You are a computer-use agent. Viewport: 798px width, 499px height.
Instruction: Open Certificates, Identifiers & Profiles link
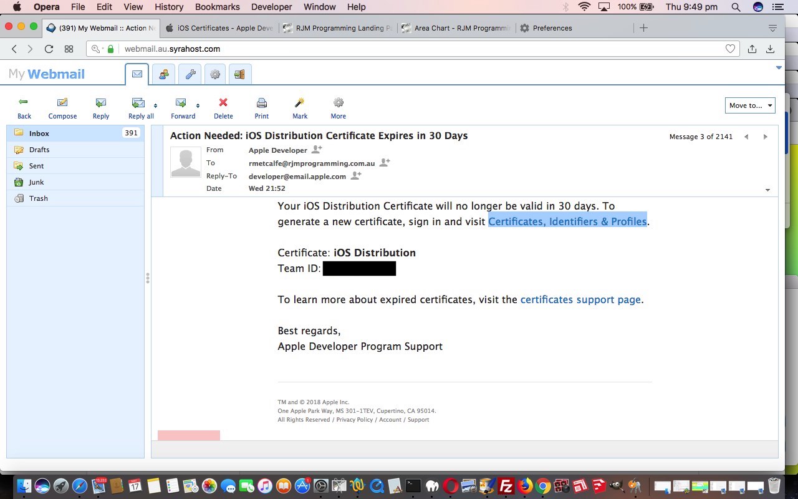[x=567, y=221]
